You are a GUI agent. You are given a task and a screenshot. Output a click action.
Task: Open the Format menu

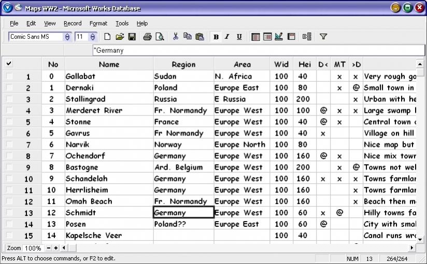point(98,23)
